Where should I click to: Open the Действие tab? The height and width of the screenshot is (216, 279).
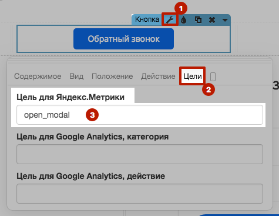click(158, 76)
